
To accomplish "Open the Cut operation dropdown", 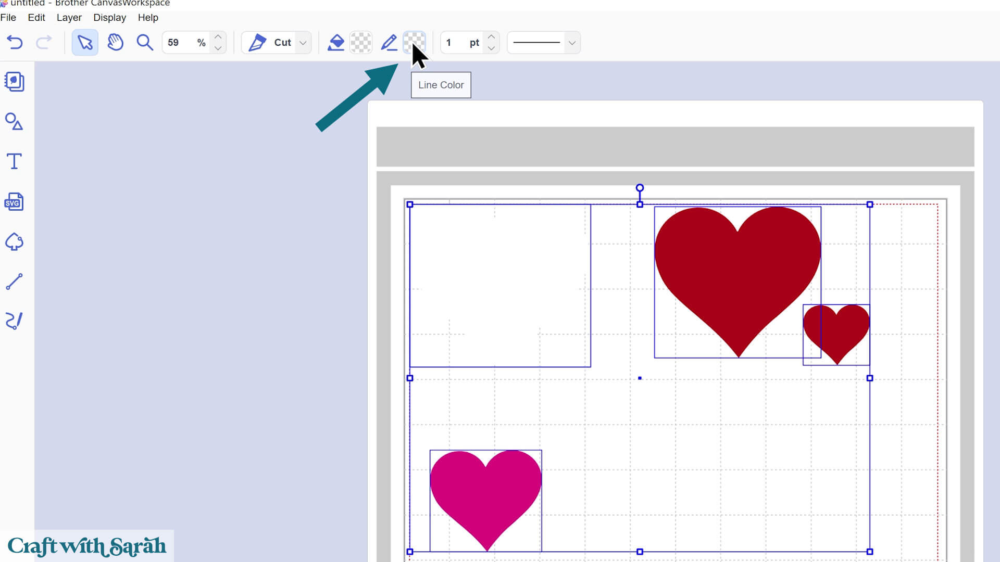I will pyautogui.click(x=303, y=43).
